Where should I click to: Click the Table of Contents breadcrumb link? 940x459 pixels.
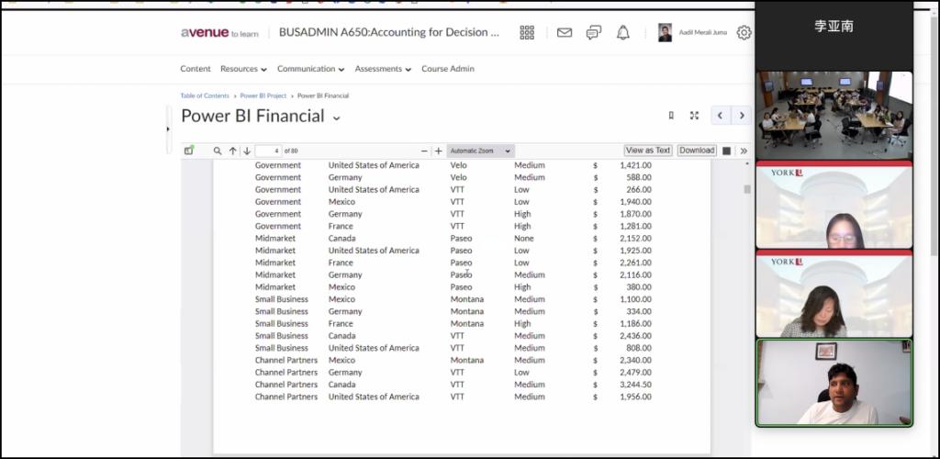[x=205, y=95]
